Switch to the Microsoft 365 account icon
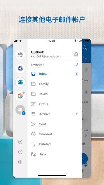Image resolution: width=104 pixels, height=185 pixels. pos(20,68)
